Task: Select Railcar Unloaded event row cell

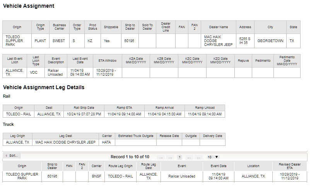Action: [182, 176]
